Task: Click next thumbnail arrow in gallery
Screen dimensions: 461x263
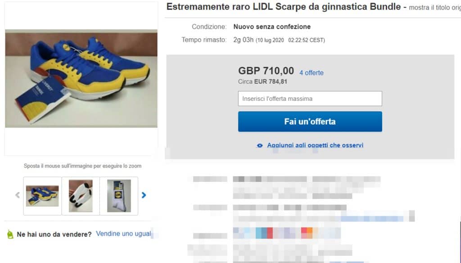Action: click(x=144, y=195)
